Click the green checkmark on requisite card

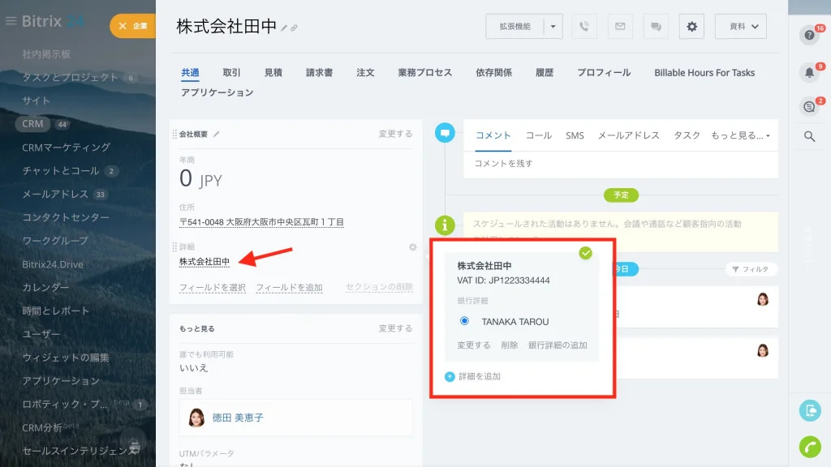point(586,253)
